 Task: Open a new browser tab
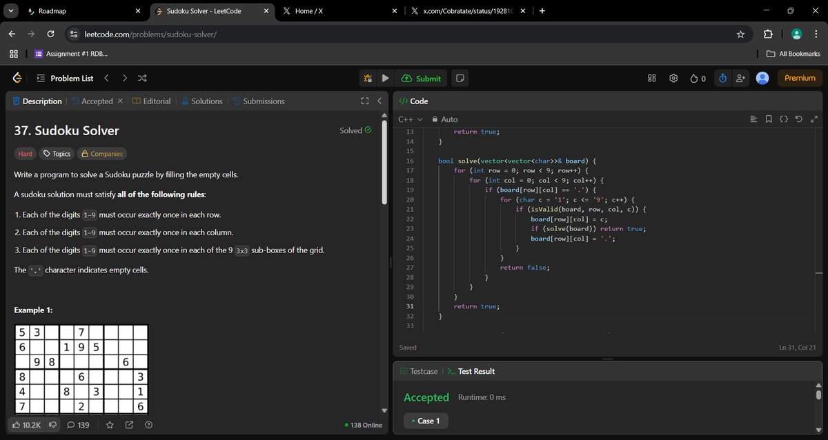tap(542, 11)
